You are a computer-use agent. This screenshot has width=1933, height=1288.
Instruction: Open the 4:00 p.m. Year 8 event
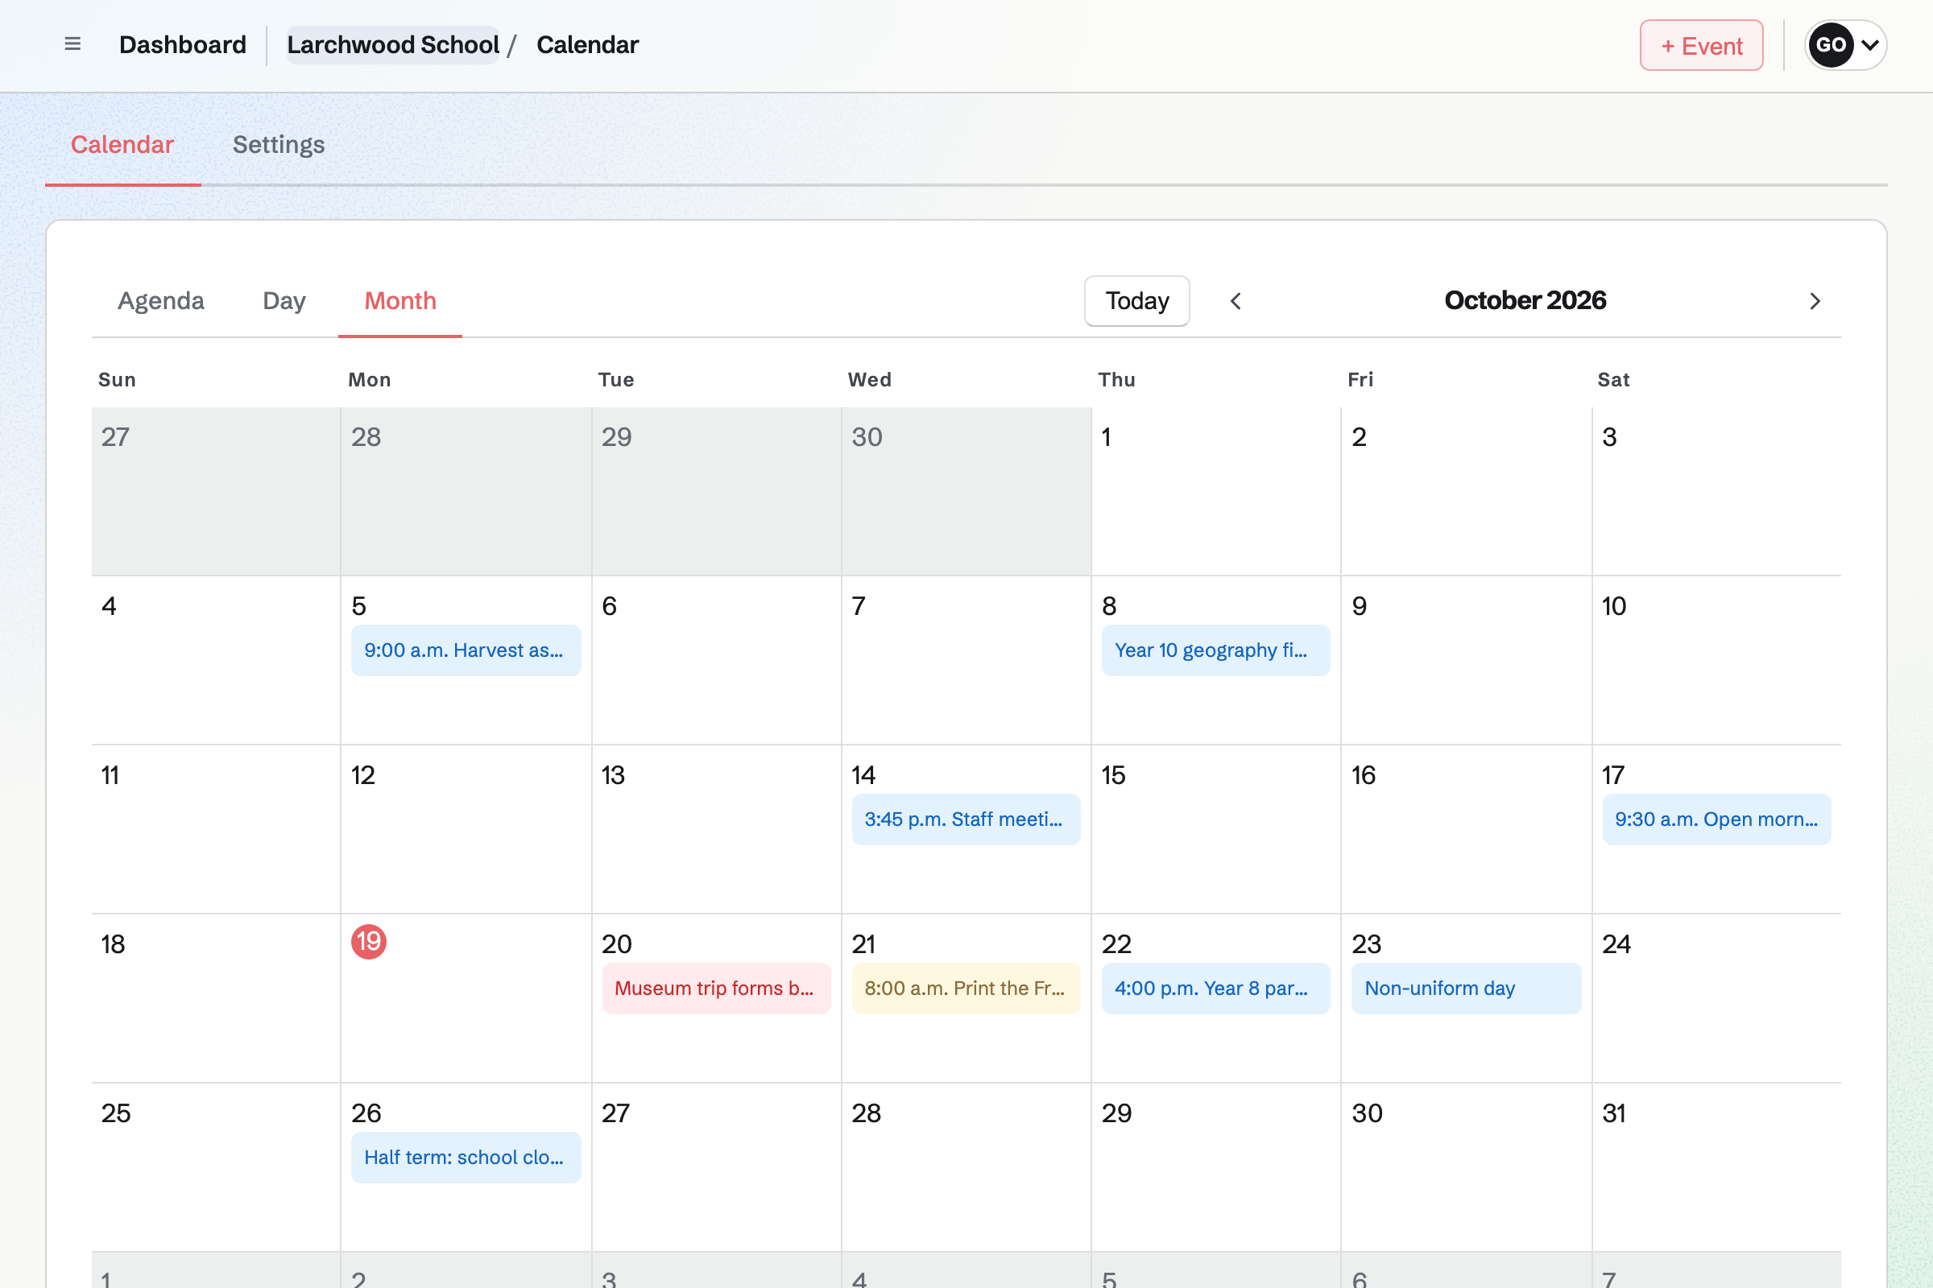pos(1215,989)
